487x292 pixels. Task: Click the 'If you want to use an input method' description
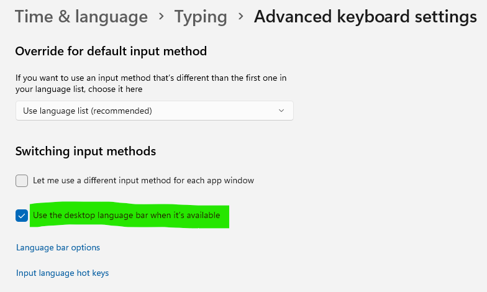[x=151, y=78]
